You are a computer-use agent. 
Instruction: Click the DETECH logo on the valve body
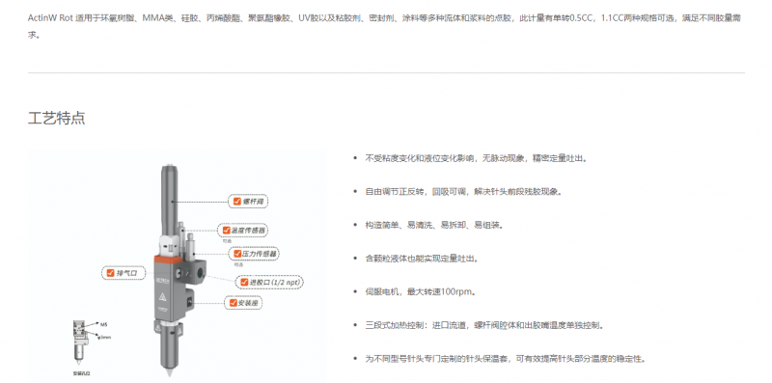pyautogui.click(x=161, y=278)
